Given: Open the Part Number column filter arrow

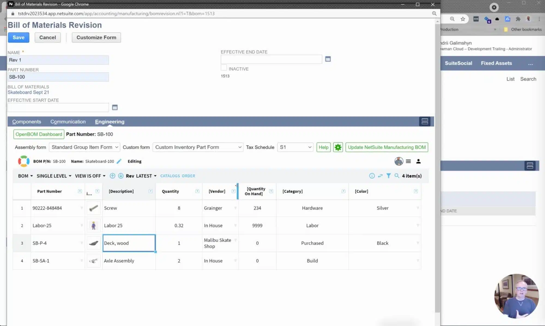Looking at the screenshot, I should (80, 191).
